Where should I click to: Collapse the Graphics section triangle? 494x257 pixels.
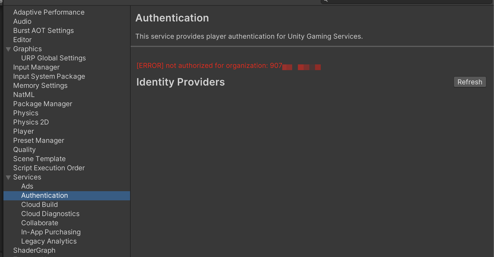[8, 49]
